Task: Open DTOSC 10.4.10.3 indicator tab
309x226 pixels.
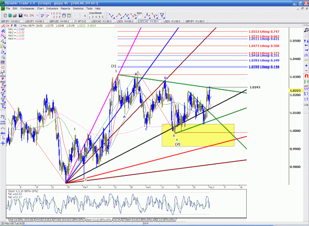Action: [x=69, y=220]
